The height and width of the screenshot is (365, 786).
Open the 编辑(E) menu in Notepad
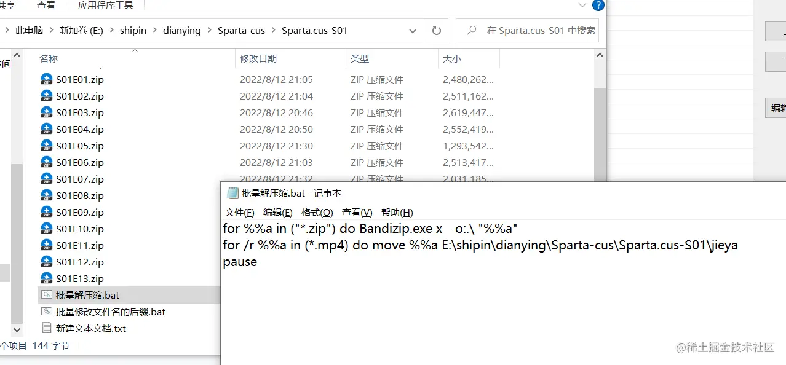click(278, 212)
